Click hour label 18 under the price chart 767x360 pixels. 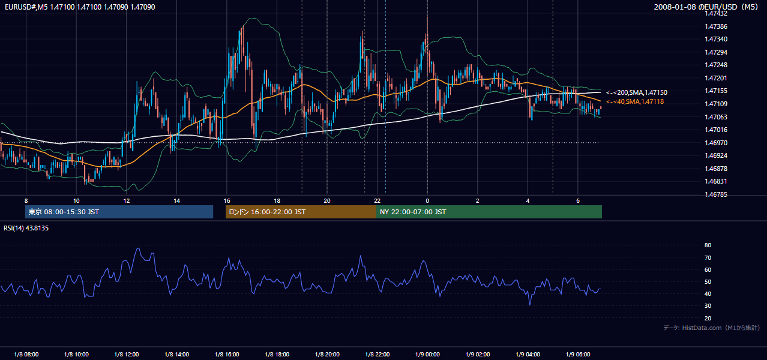(x=277, y=200)
